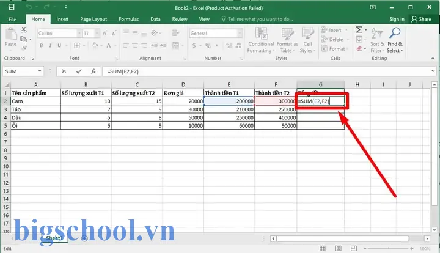Click the Increase Decimal icon
The image size is (440, 253).
(x=229, y=45)
